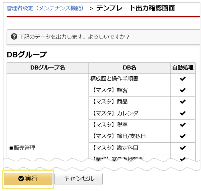Select the 【マスタ】勘定科目 cell
Screen dimensions: 201x191
click(x=130, y=148)
